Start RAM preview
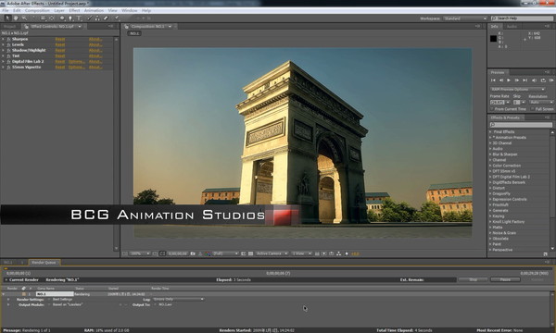 (x=551, y=80)
